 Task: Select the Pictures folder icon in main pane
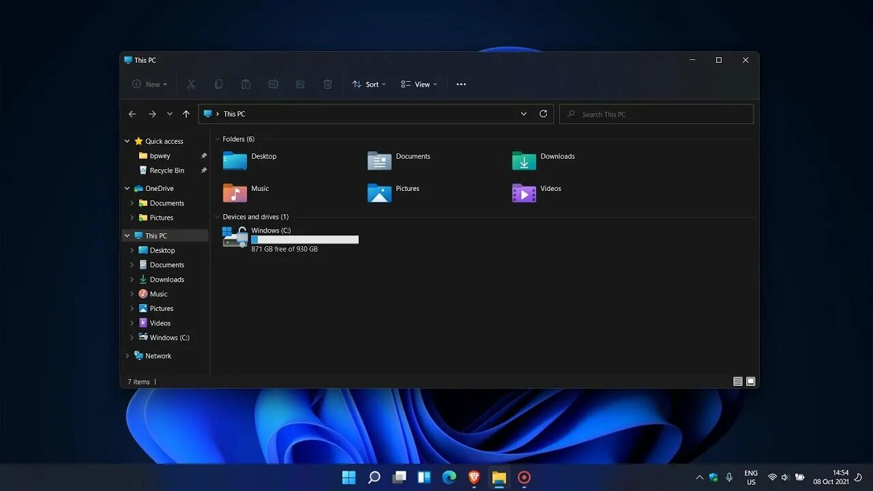tap(379, 193)
